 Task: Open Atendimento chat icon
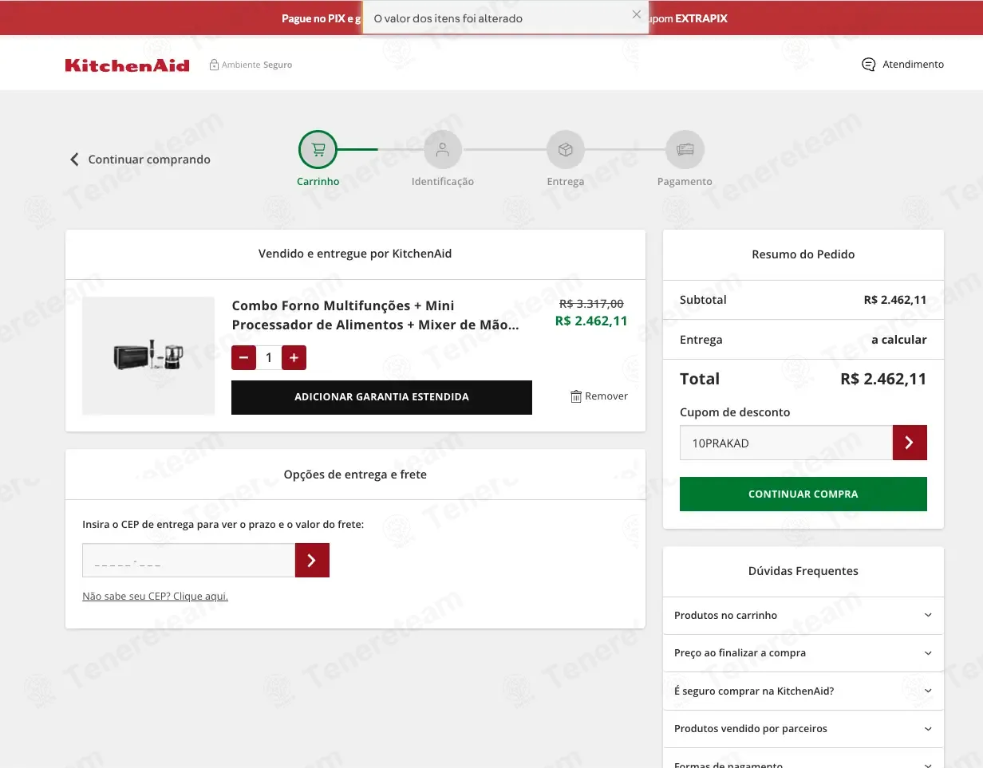869,65
